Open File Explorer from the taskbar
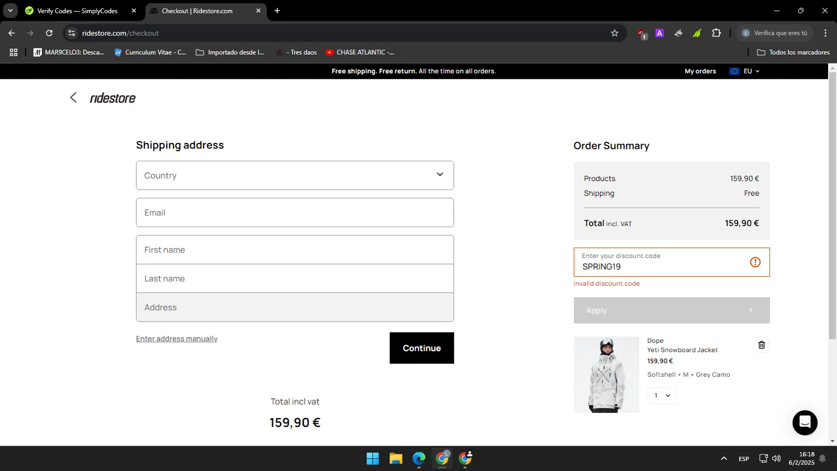Viewport: 837px width, 471px height. click(x=396, y=459)
